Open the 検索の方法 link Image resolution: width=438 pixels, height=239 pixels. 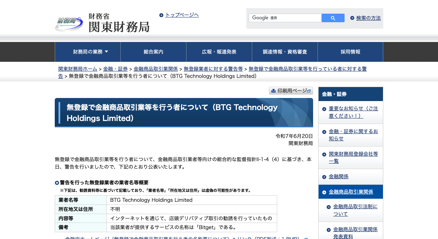pyautogui.click(x=369, y=18)
